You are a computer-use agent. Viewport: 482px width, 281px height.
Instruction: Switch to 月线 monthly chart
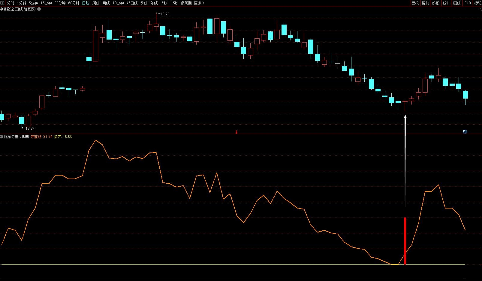point(106,3)
